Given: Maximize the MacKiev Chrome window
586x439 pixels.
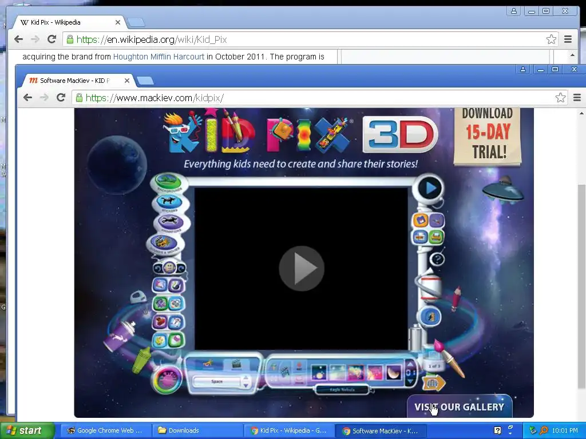Looking at the screenshot, I should (555, 69).
